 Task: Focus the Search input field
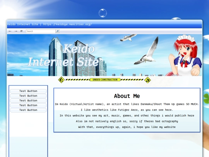41,31
